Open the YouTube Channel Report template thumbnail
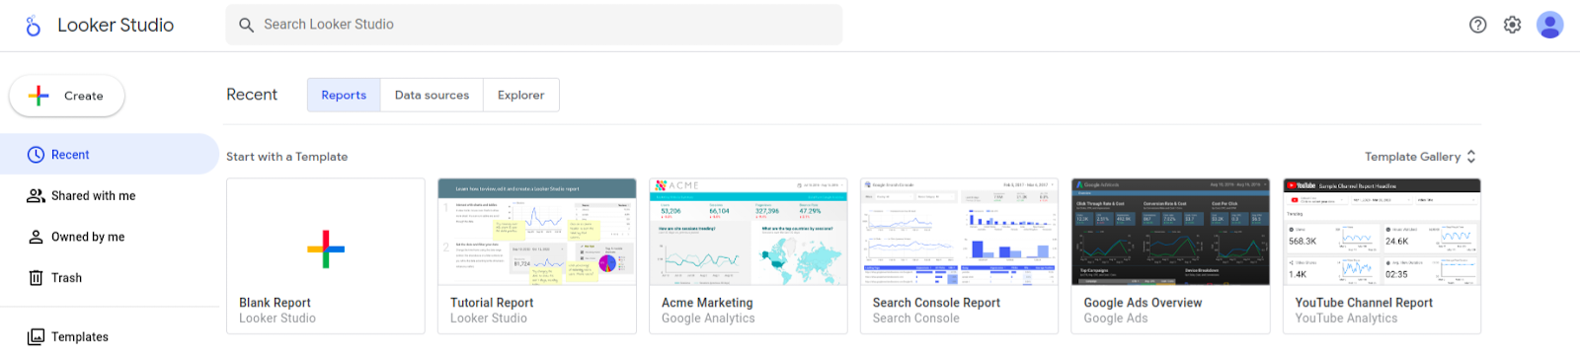This screenshot has height=356, width=1580. (1382, 232)
